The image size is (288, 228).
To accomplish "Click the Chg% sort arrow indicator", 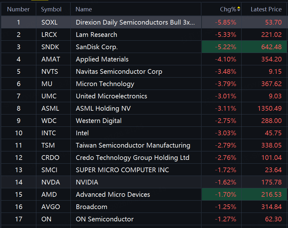I will coord(239,9).
